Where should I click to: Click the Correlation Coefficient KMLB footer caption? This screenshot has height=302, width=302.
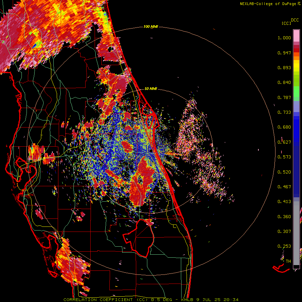point(151,300)
